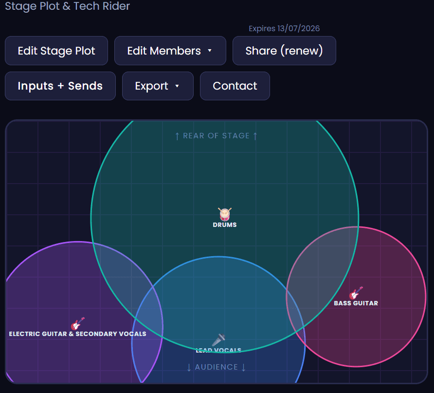Click the Expires 13/07/2026 text
The image size is (434, 393).
pos(284,29)
